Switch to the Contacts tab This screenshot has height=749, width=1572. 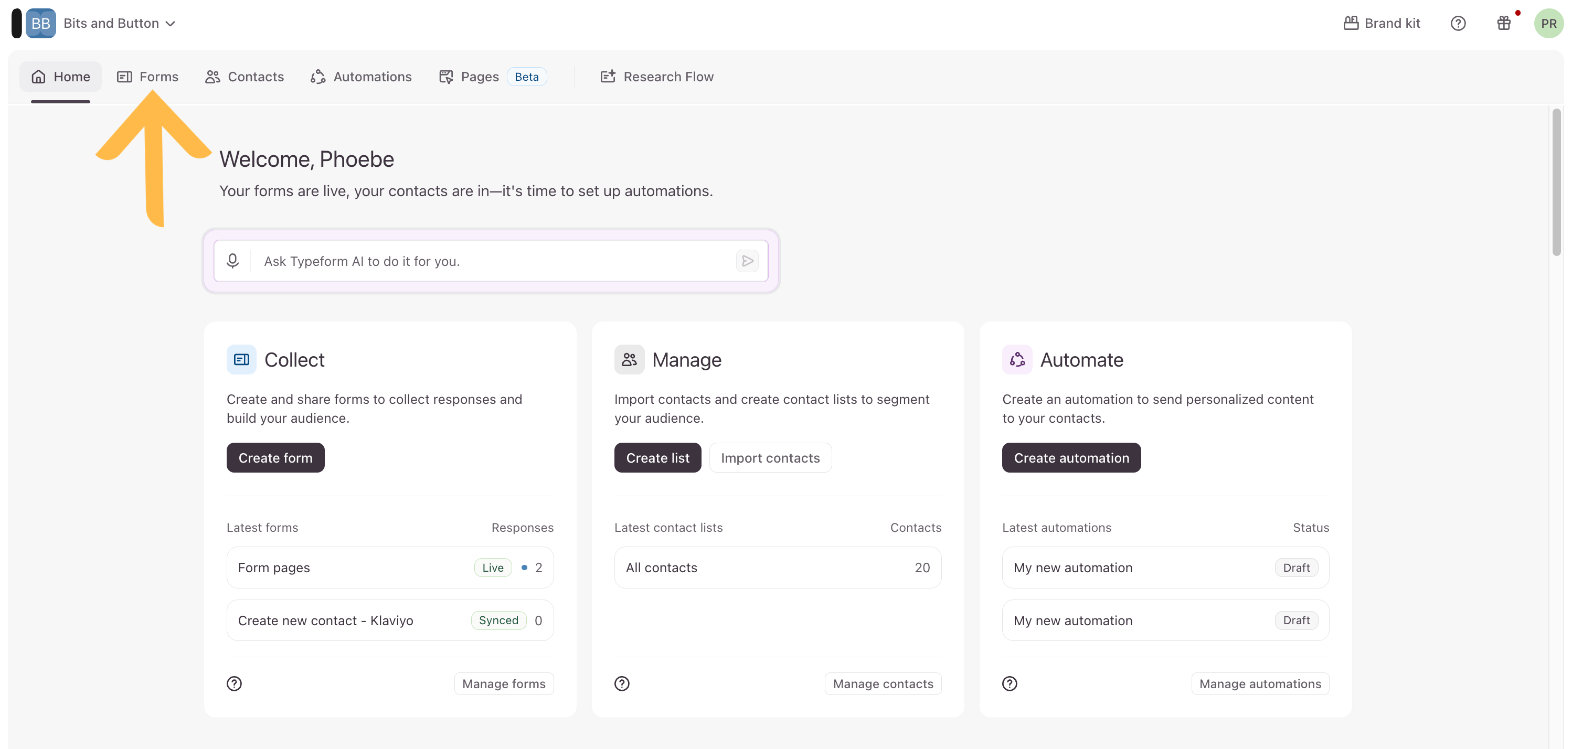[x=245, y=76]
